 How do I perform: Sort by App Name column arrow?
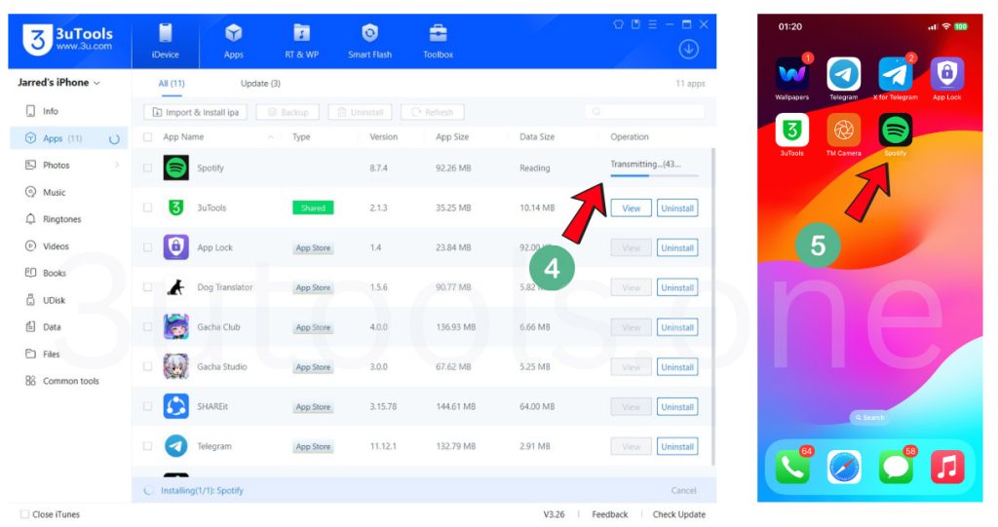click(x=271, y=136)
